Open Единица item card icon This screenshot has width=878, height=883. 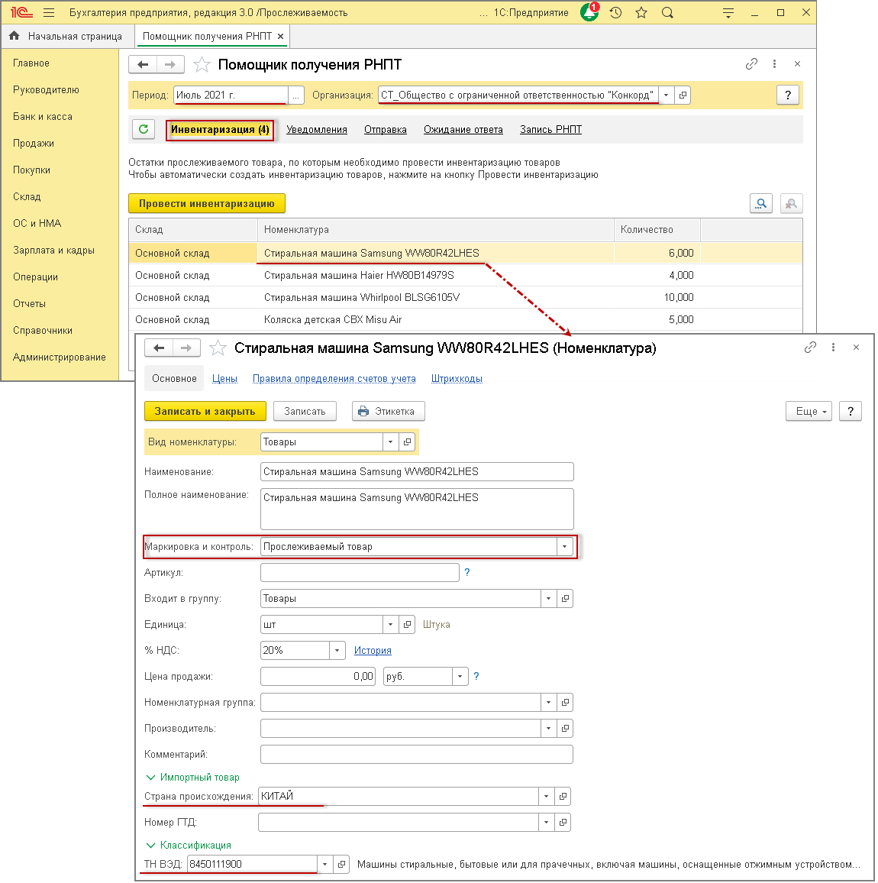[408, 625]
